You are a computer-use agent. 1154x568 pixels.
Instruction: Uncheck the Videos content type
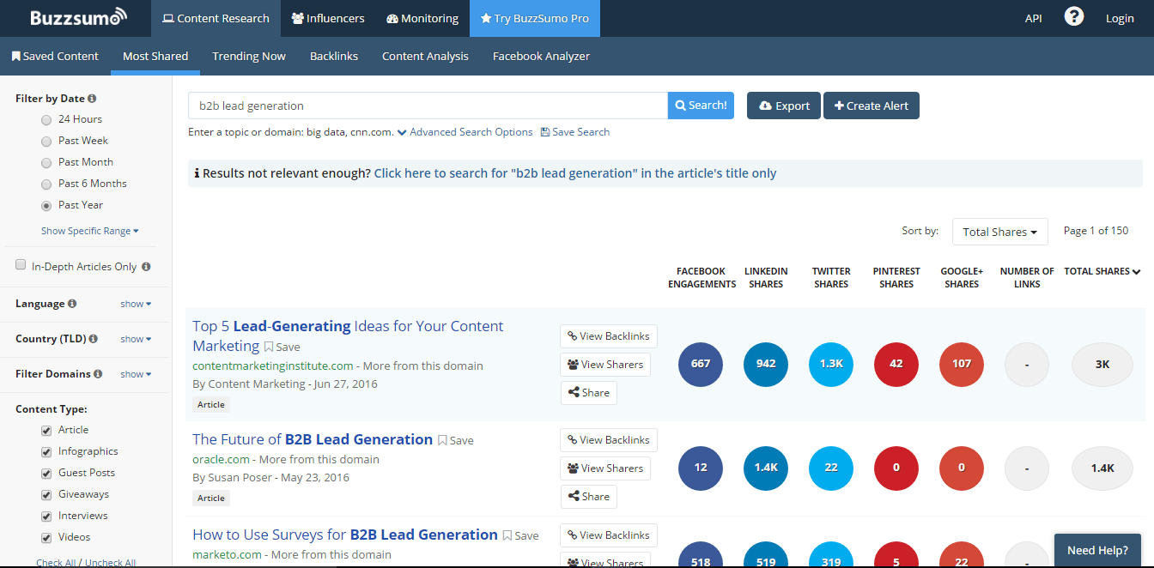coord(46,537)
